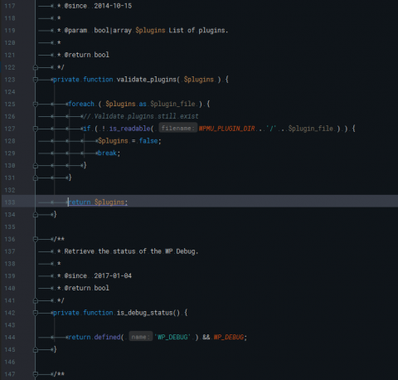The height and width of the screenshot is (380, 398).
Task: Collapse the validate_plugins function fold marker
Action: 36,80
